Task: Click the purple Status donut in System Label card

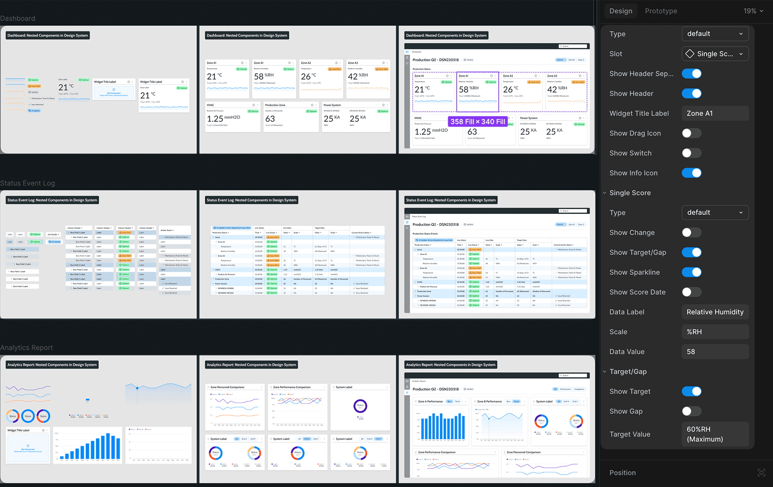Action: tap(360, 406)
